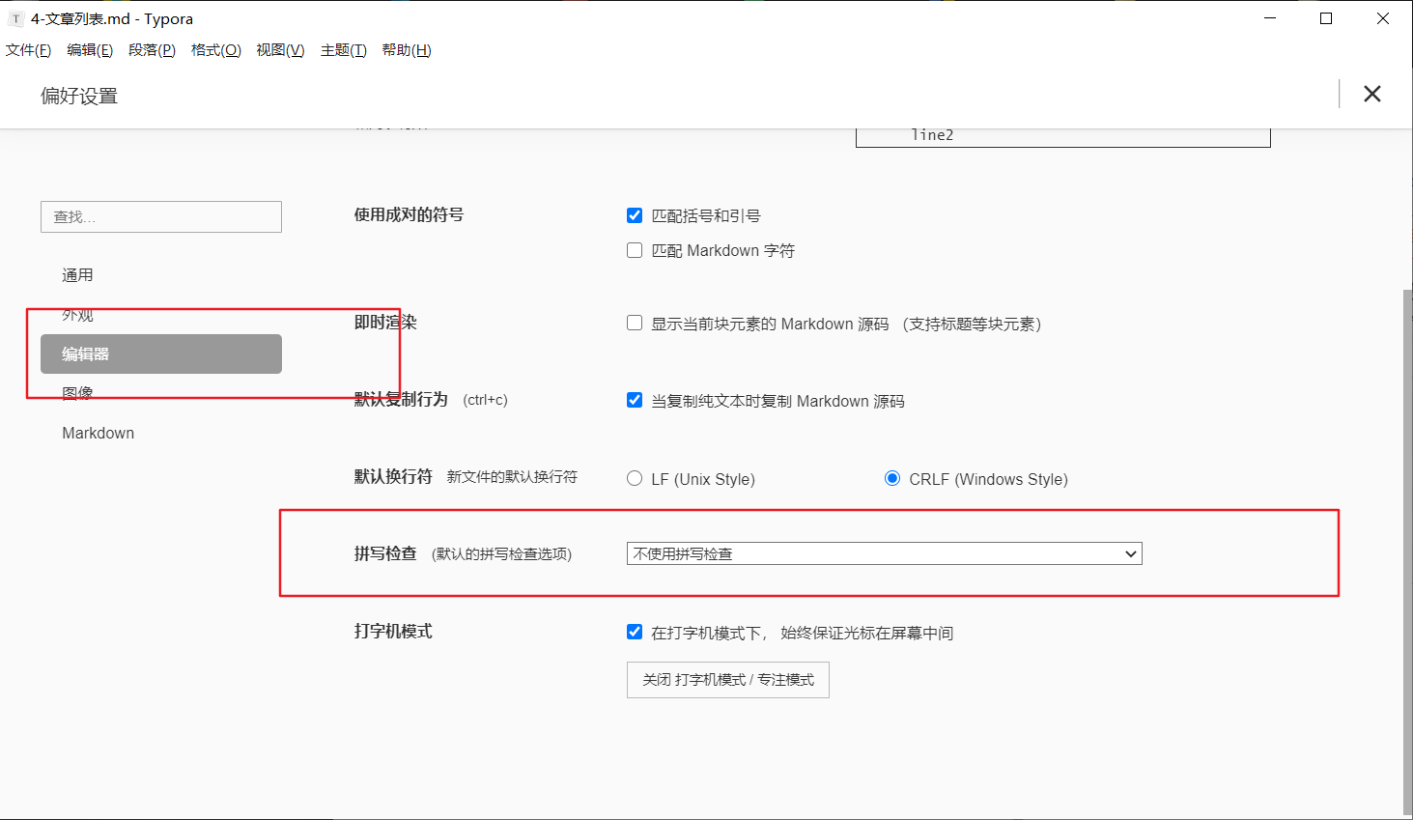Open the Markdown settings section
1413x820 pixels.
coord(98,432)
